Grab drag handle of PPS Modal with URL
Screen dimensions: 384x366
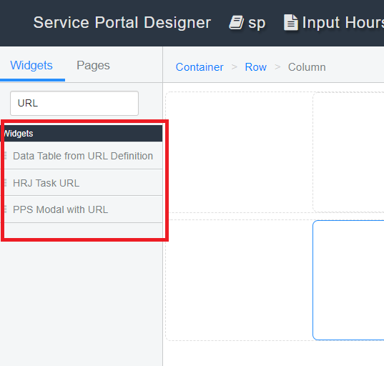(6, 209)
